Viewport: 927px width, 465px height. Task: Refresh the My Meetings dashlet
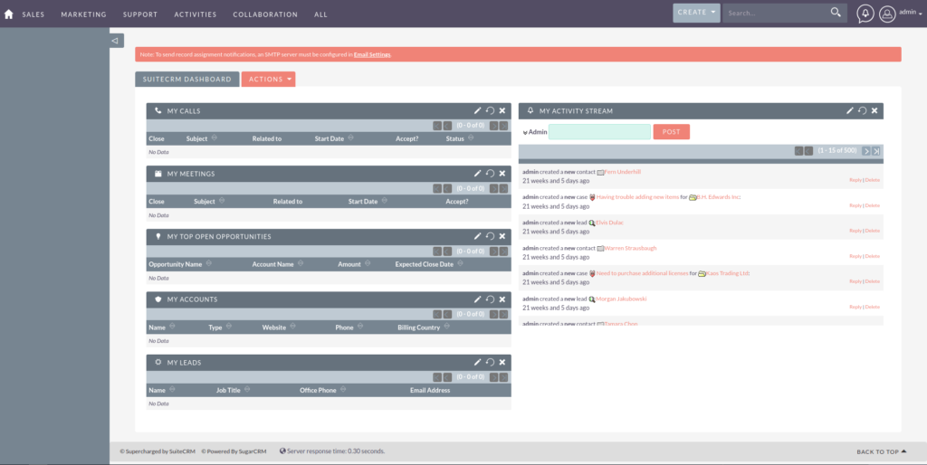[x=490, y=173]
